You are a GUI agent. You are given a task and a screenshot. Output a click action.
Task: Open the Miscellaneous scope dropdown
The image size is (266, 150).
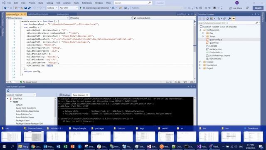[x=37, y=18]
